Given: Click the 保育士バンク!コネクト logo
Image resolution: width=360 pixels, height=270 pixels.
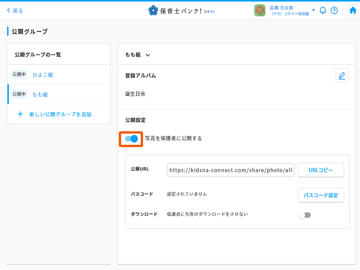Looking at the screenshot, I should (x=181, y=10).
